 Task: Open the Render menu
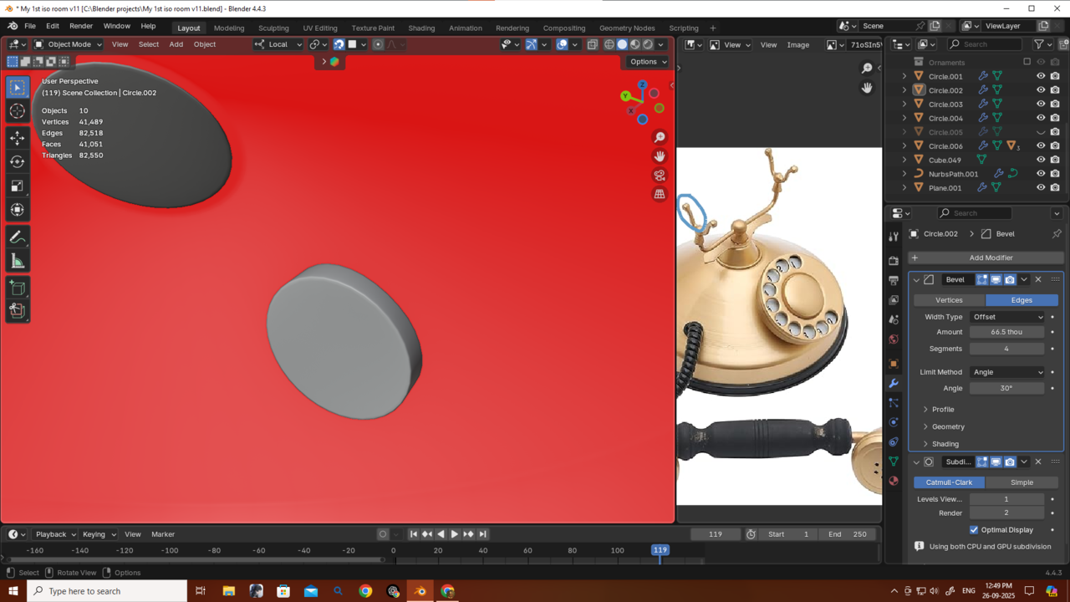tap(81, 26)
